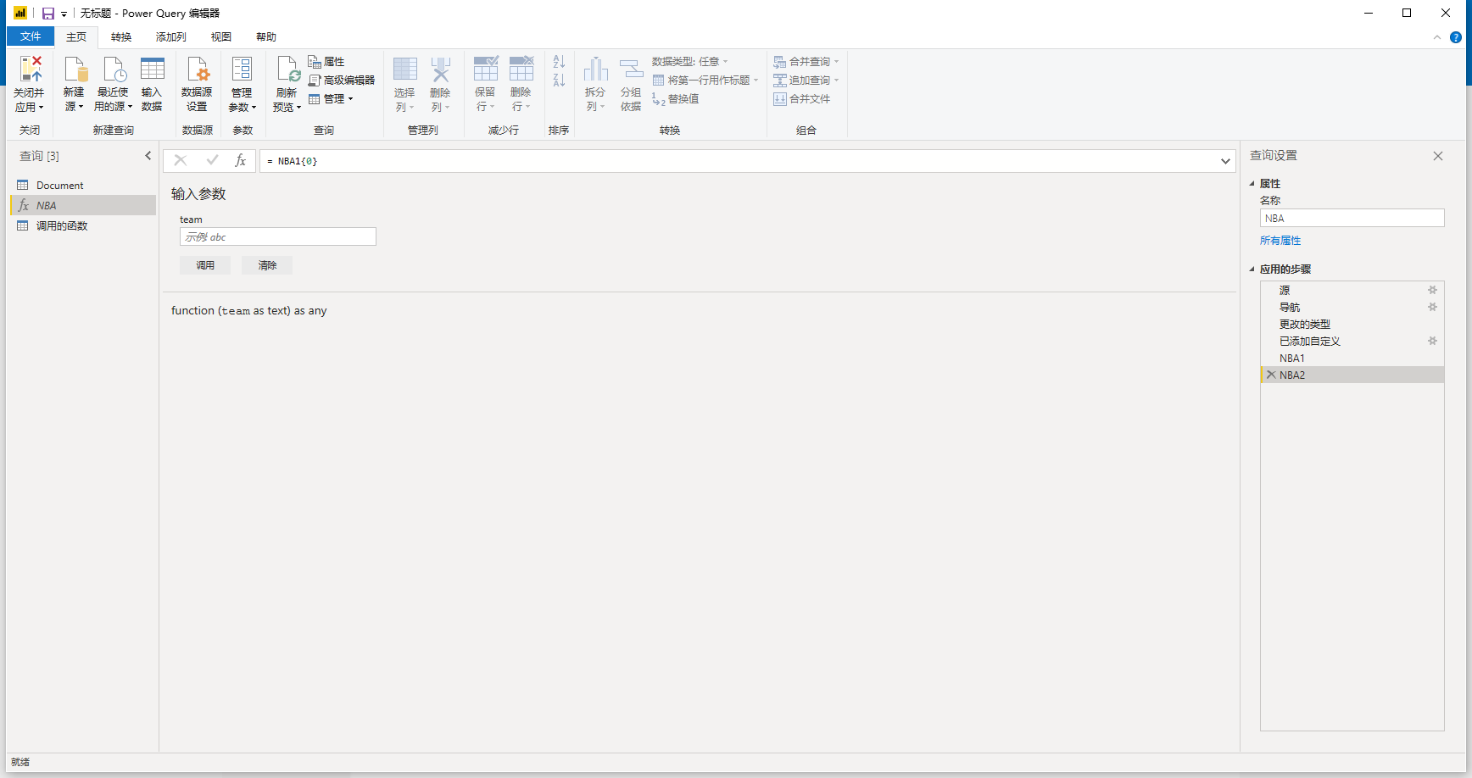1472x778 pixels.
Task: Open gear settings for 导航 step
Action: [1433, 307]
